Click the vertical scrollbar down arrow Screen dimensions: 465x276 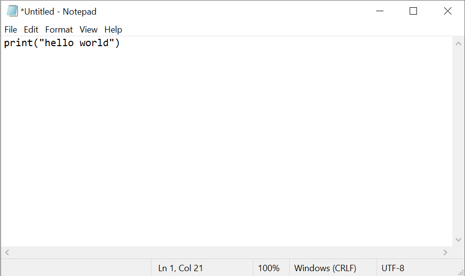458,240
